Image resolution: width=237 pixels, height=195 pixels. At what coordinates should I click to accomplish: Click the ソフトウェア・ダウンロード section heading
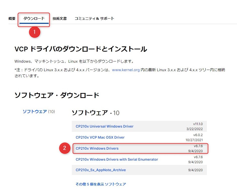pos(57,95)
